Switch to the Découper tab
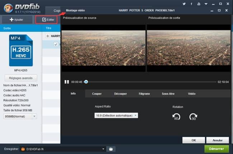Viewport: 233px width, 154px height. (x=120, y=94)
